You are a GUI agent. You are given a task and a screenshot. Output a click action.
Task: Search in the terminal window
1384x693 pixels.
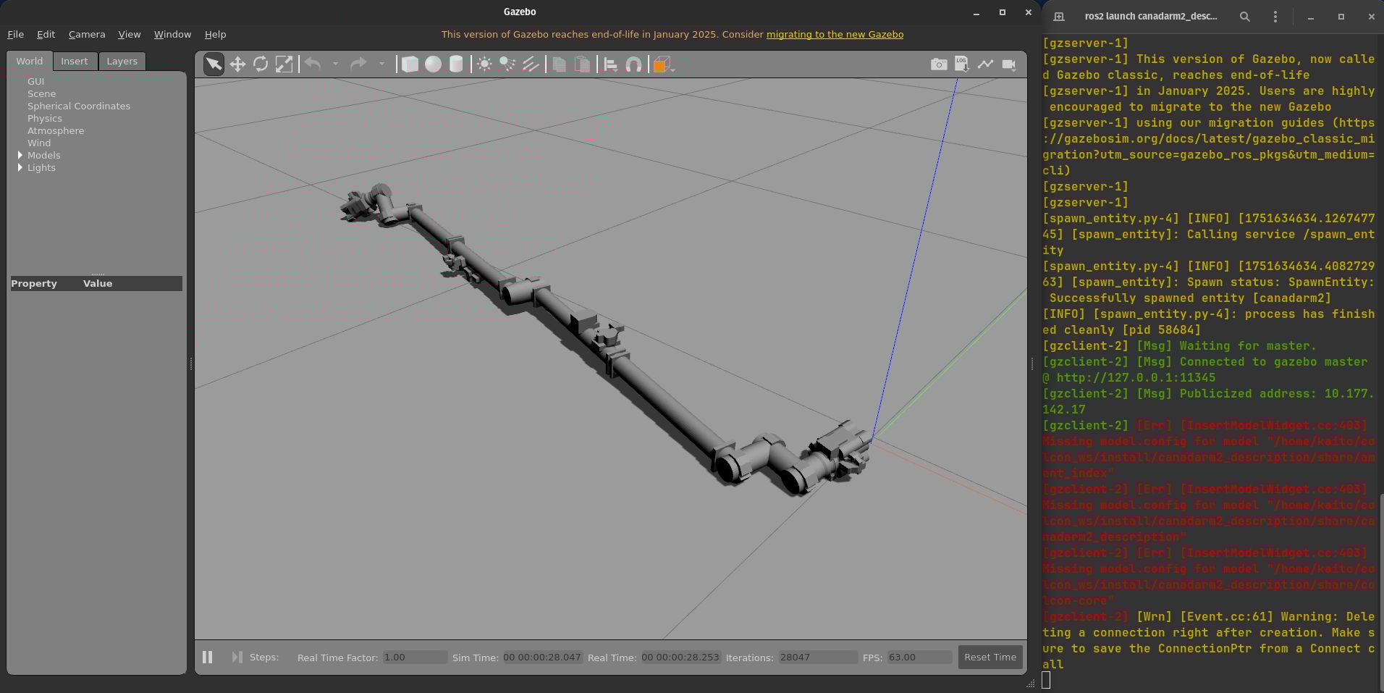click(x=1244, y=16)
